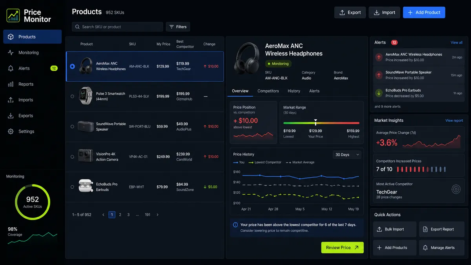Image resolution: width=471 pixels, height=265 pixels.
Task: Go to page 2 of products
Action: [x=120, y=215]
